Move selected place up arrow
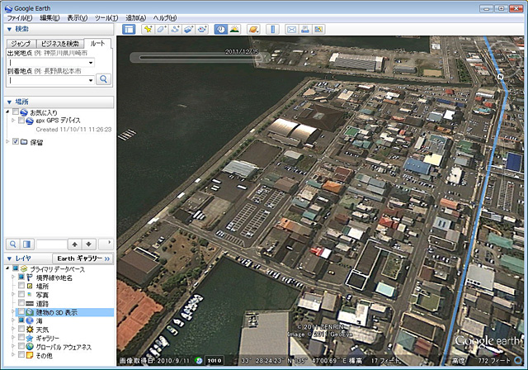Screen dimensions: 528x370 pyautogui.click(x=75, y=244)
